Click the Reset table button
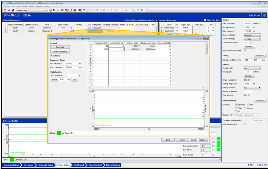The image size is (268, 169). 60,47
